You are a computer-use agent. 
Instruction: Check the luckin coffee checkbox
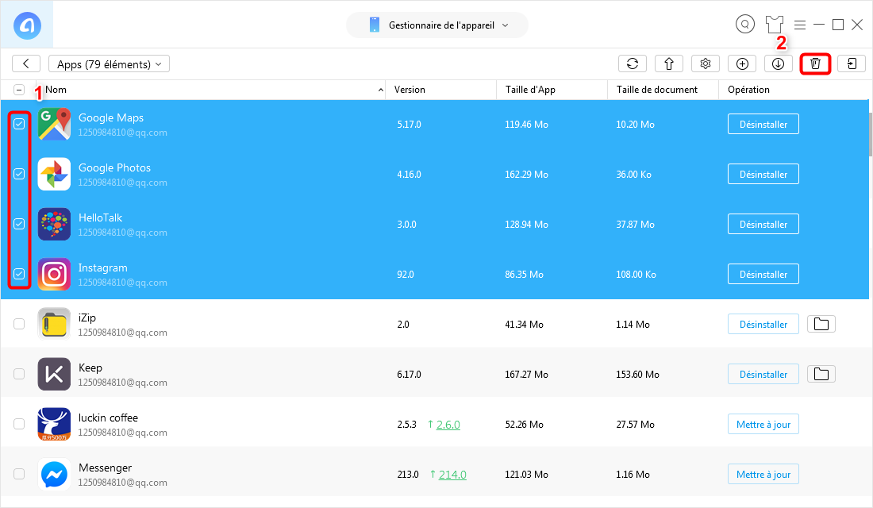coord(19,424)
